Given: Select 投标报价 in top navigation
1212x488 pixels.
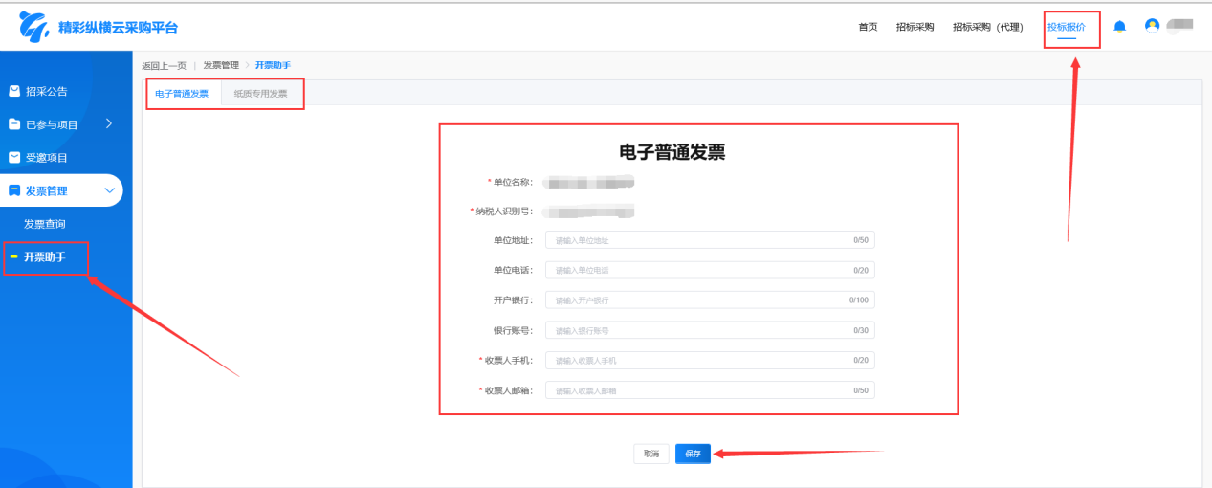Looking at the screenshot, I should tap(1066, 27).
